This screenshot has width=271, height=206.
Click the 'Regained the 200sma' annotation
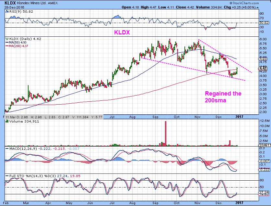(x=223, y=97)
